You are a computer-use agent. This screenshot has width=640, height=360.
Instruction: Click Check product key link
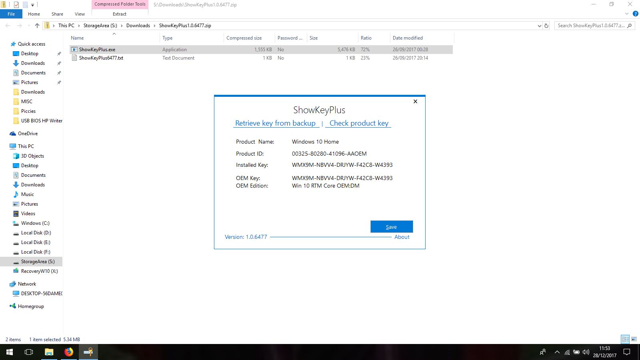pyautogui.click(x=359, y=123)
